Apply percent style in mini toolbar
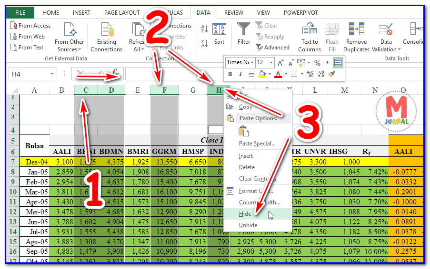430x269 pixels. 317,63
